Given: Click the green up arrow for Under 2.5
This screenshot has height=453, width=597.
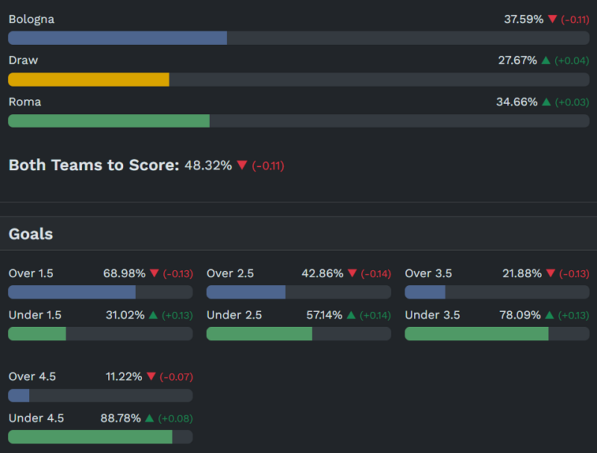Looking at the screenshot, I should (351, 316).
